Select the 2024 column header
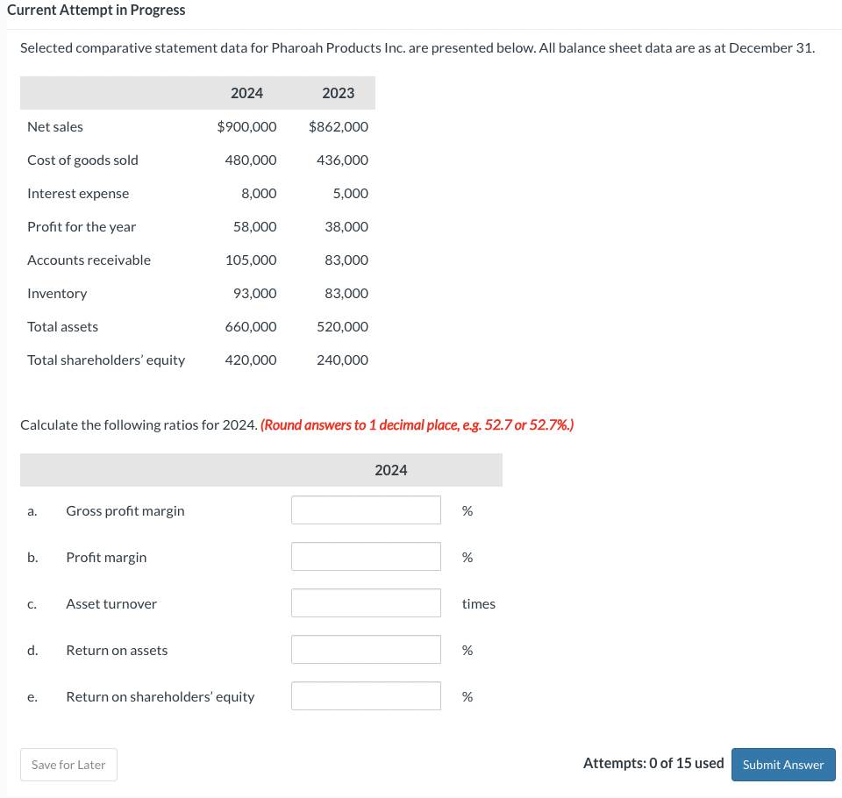 (247, 92)
